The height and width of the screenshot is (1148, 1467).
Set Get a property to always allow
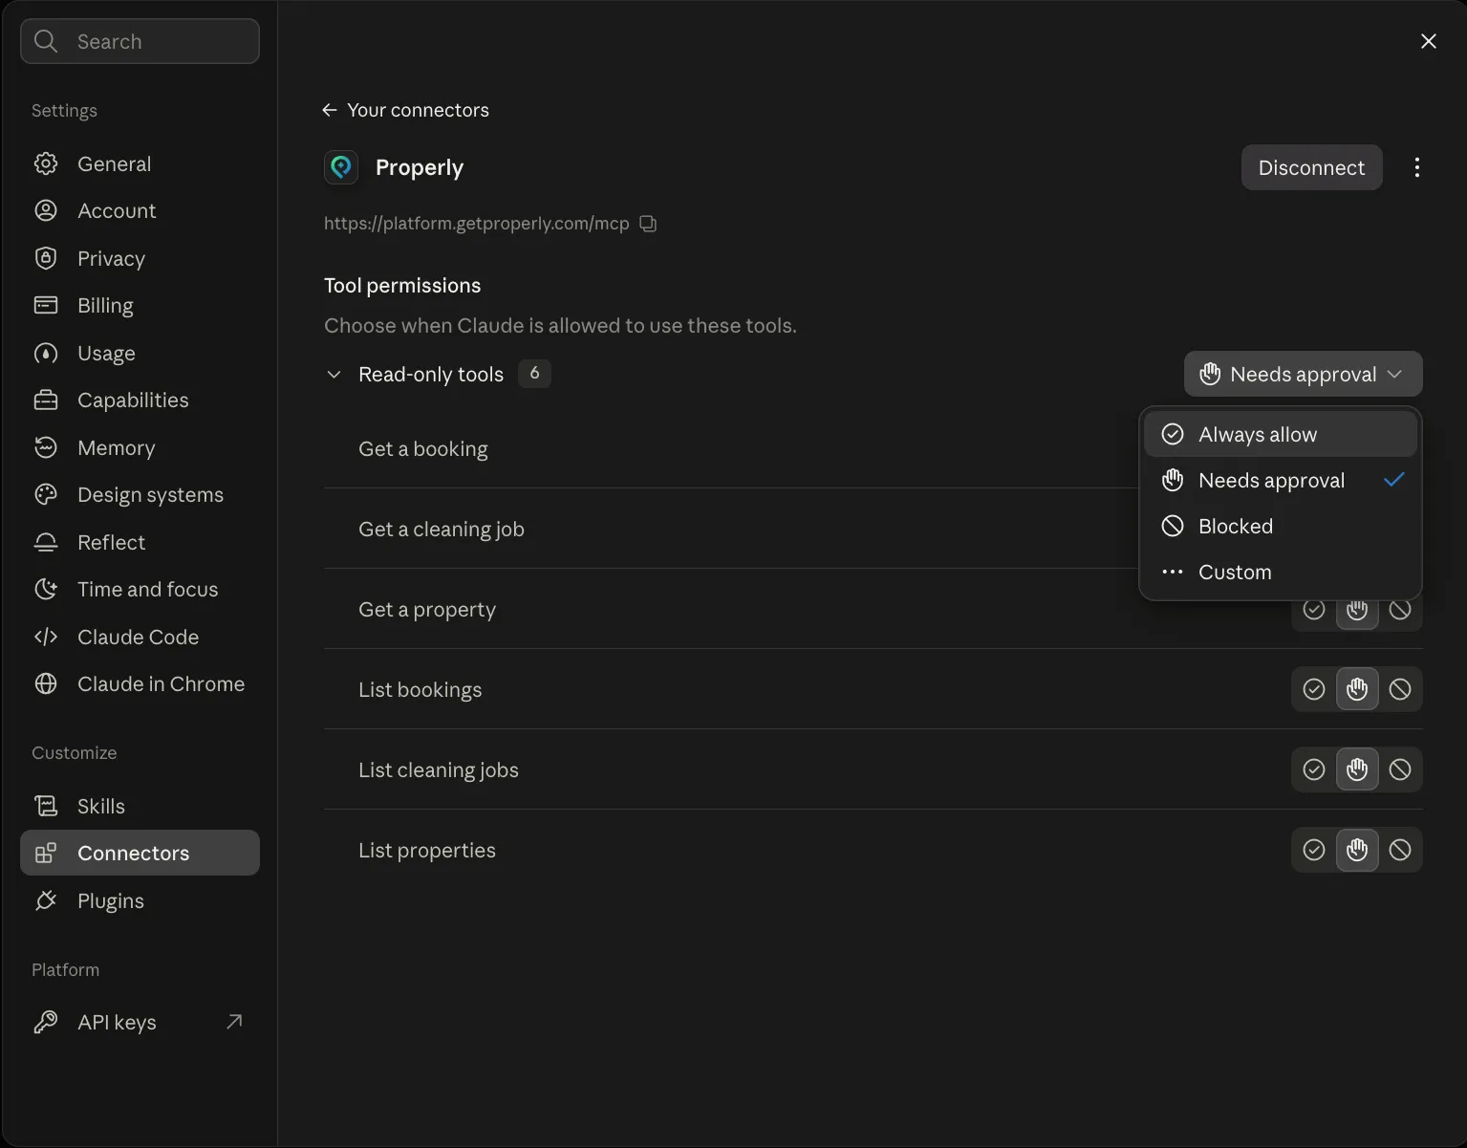pos(1314,610)
